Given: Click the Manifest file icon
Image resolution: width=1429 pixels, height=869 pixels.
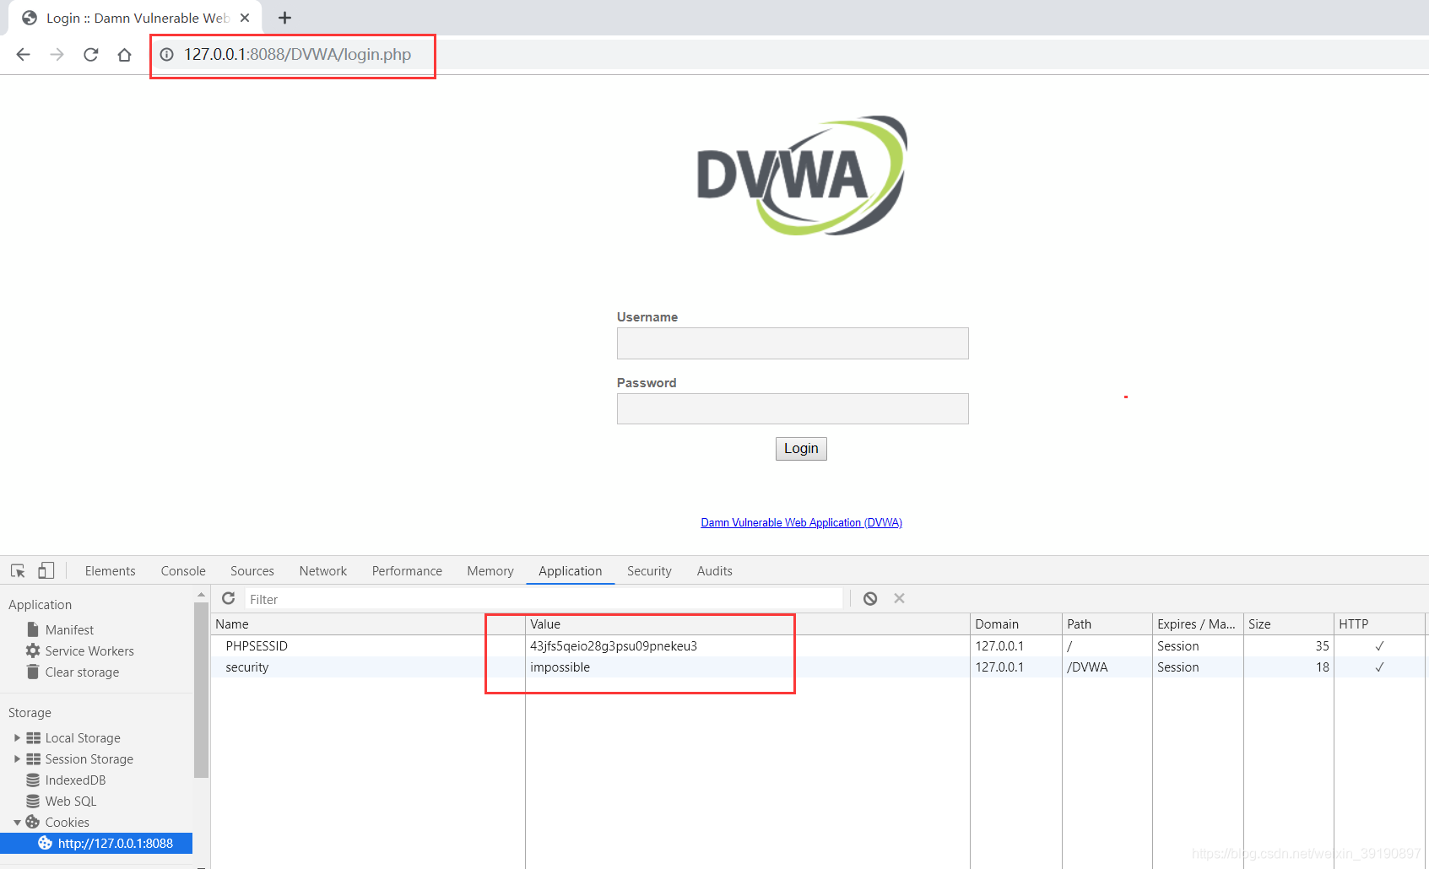Looking at the screenshot, I should [x=33, y=629].
